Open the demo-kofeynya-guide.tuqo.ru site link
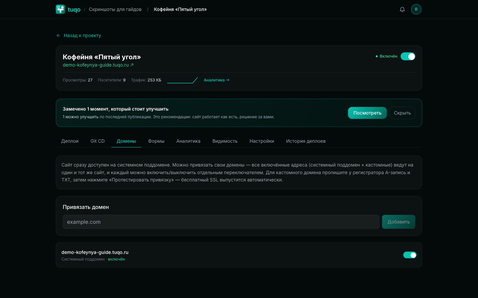This screenshot has height=298, width=478. coord(98,65)
